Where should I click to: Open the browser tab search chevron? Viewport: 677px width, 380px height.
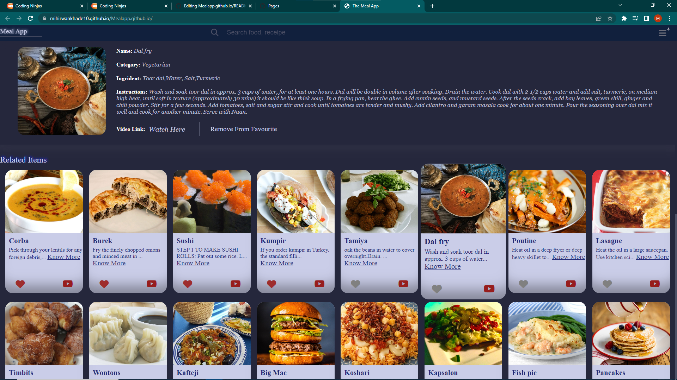coord(620,5)
